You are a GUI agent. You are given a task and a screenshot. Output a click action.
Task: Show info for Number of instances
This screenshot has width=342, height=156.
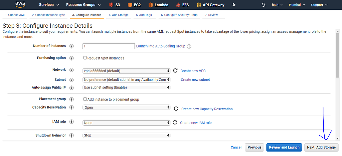[71, 46]
